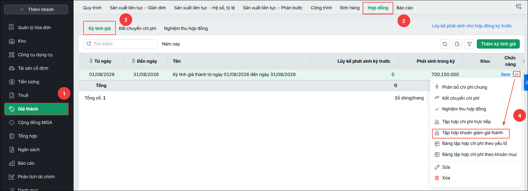528x191 pixels.
Task: Pin the Đến ngày column
Action: tap(133, 61)
